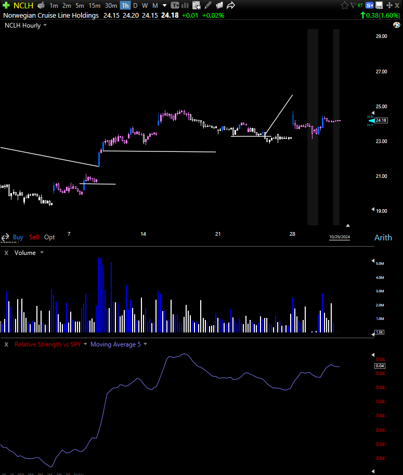Open the Moving Average 5 dropdown arrow

145,344
